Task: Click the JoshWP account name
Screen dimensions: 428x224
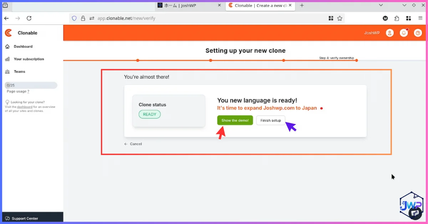Action: 372,33
